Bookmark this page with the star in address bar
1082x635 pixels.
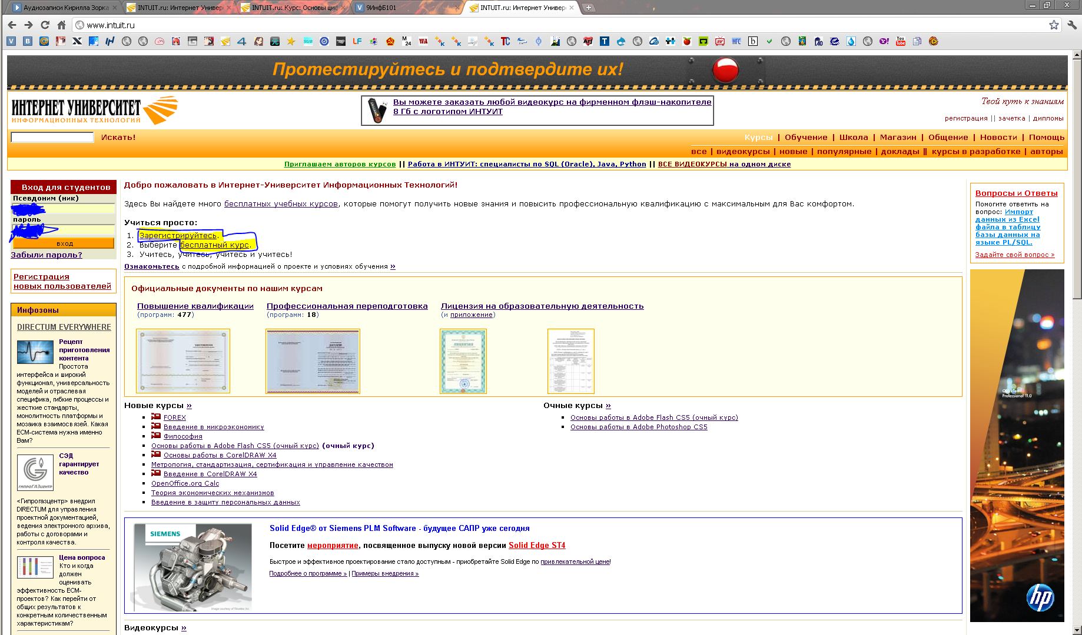point(1054,25)
